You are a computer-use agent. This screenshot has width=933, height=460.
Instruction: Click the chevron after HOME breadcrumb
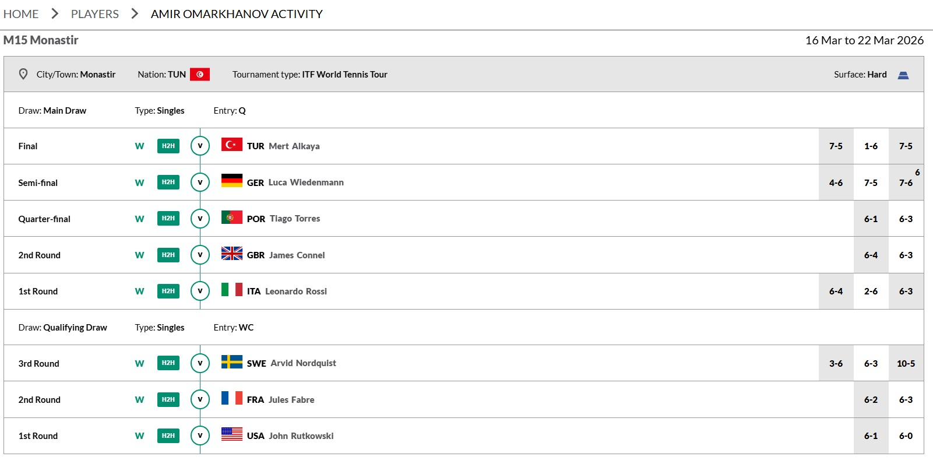[55, 13]
